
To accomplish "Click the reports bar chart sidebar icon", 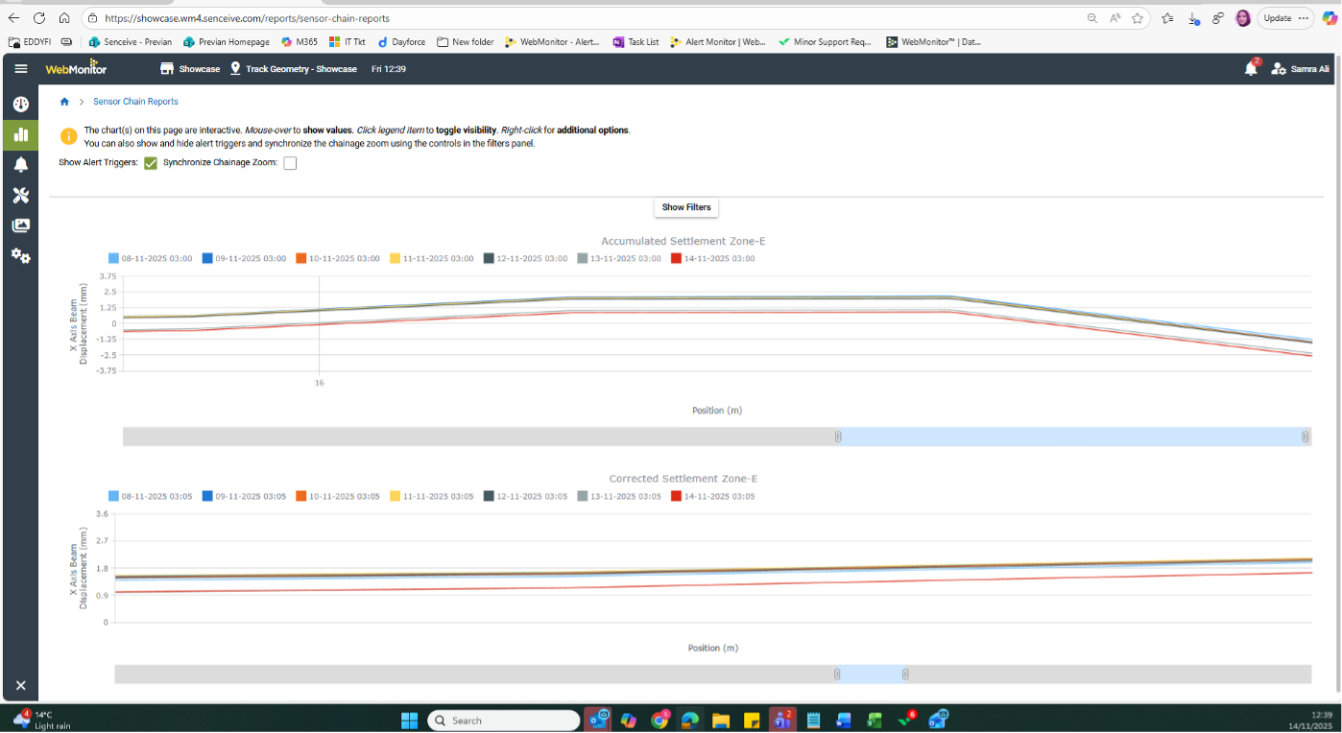I will pos(20,134).
